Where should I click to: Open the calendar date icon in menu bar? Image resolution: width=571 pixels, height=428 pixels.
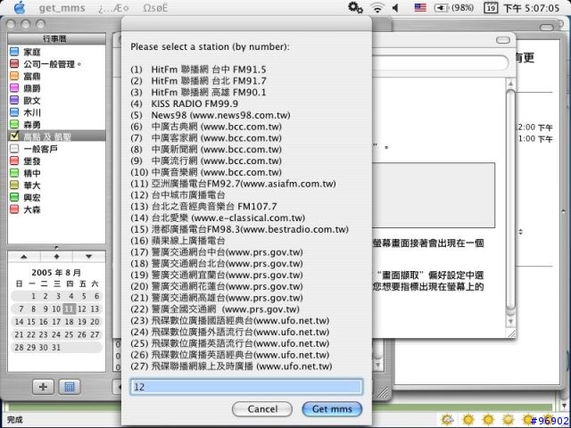[491, 8]
